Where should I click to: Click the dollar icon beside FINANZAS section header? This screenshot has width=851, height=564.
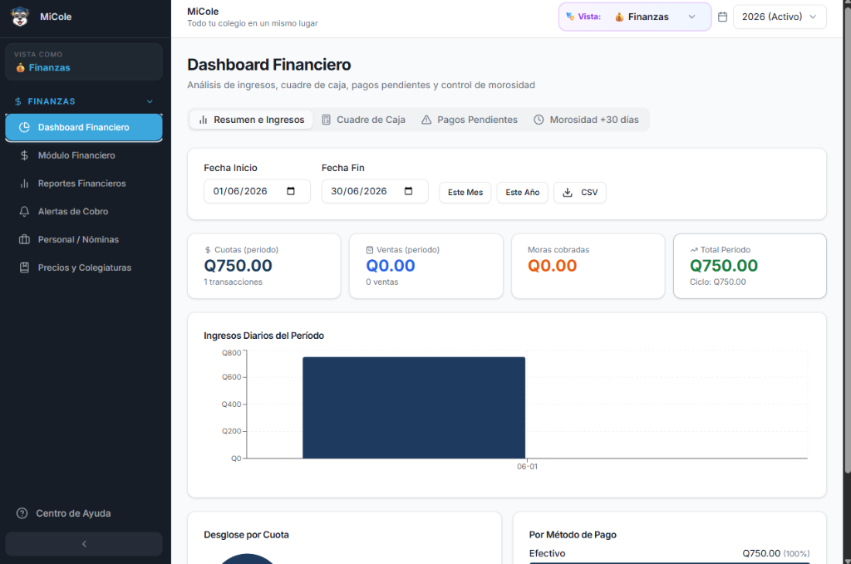pos(18,101)
